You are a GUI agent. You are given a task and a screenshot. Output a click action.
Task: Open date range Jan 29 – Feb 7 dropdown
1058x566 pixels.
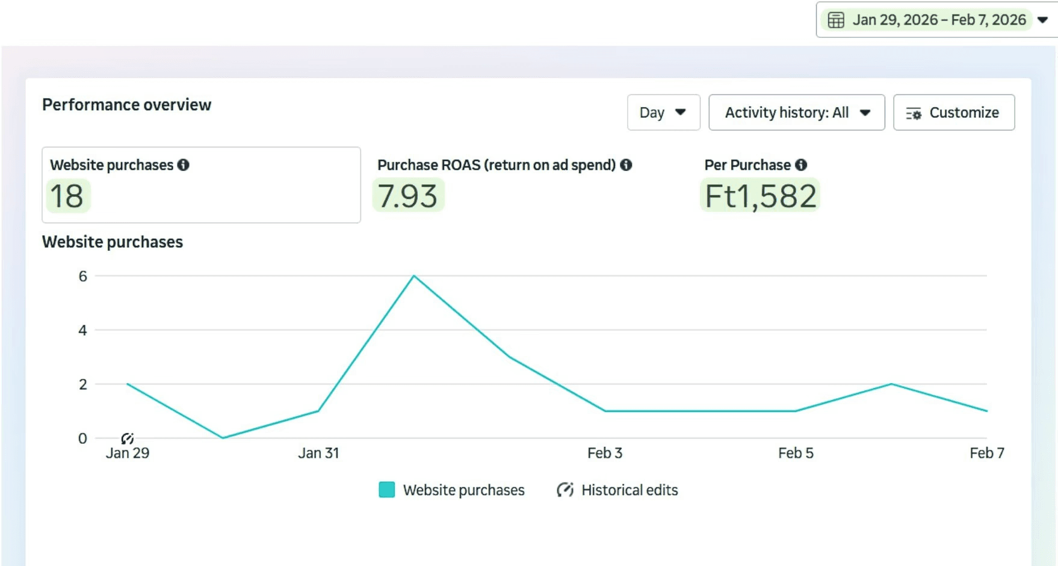click(x=937, y=20)
